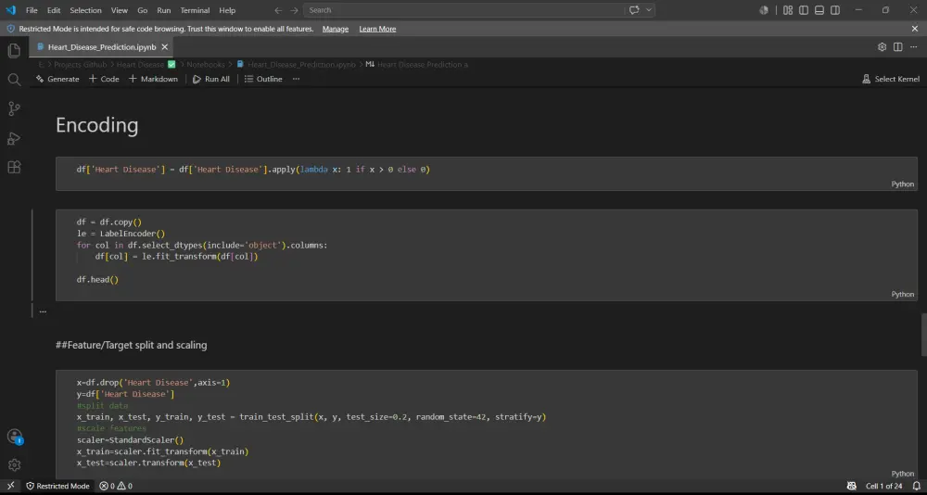Close the Heart_Disease_Prediction.ipynb tab
The width and height of the screenshot is (927, 495).
coord(165,46)
